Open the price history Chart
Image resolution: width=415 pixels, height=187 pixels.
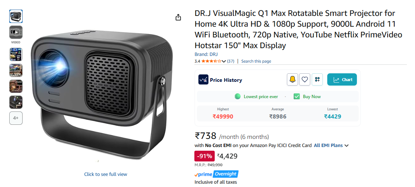click(342, 80)
